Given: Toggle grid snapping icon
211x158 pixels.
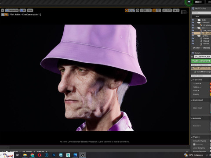Looking at the screenshot, I should [x=145, y=11].
